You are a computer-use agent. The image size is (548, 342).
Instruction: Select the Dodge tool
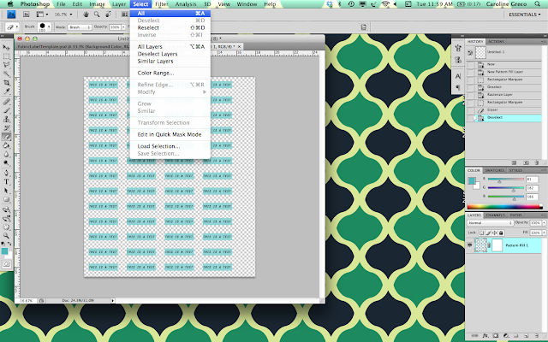click(x=6, y=163)
